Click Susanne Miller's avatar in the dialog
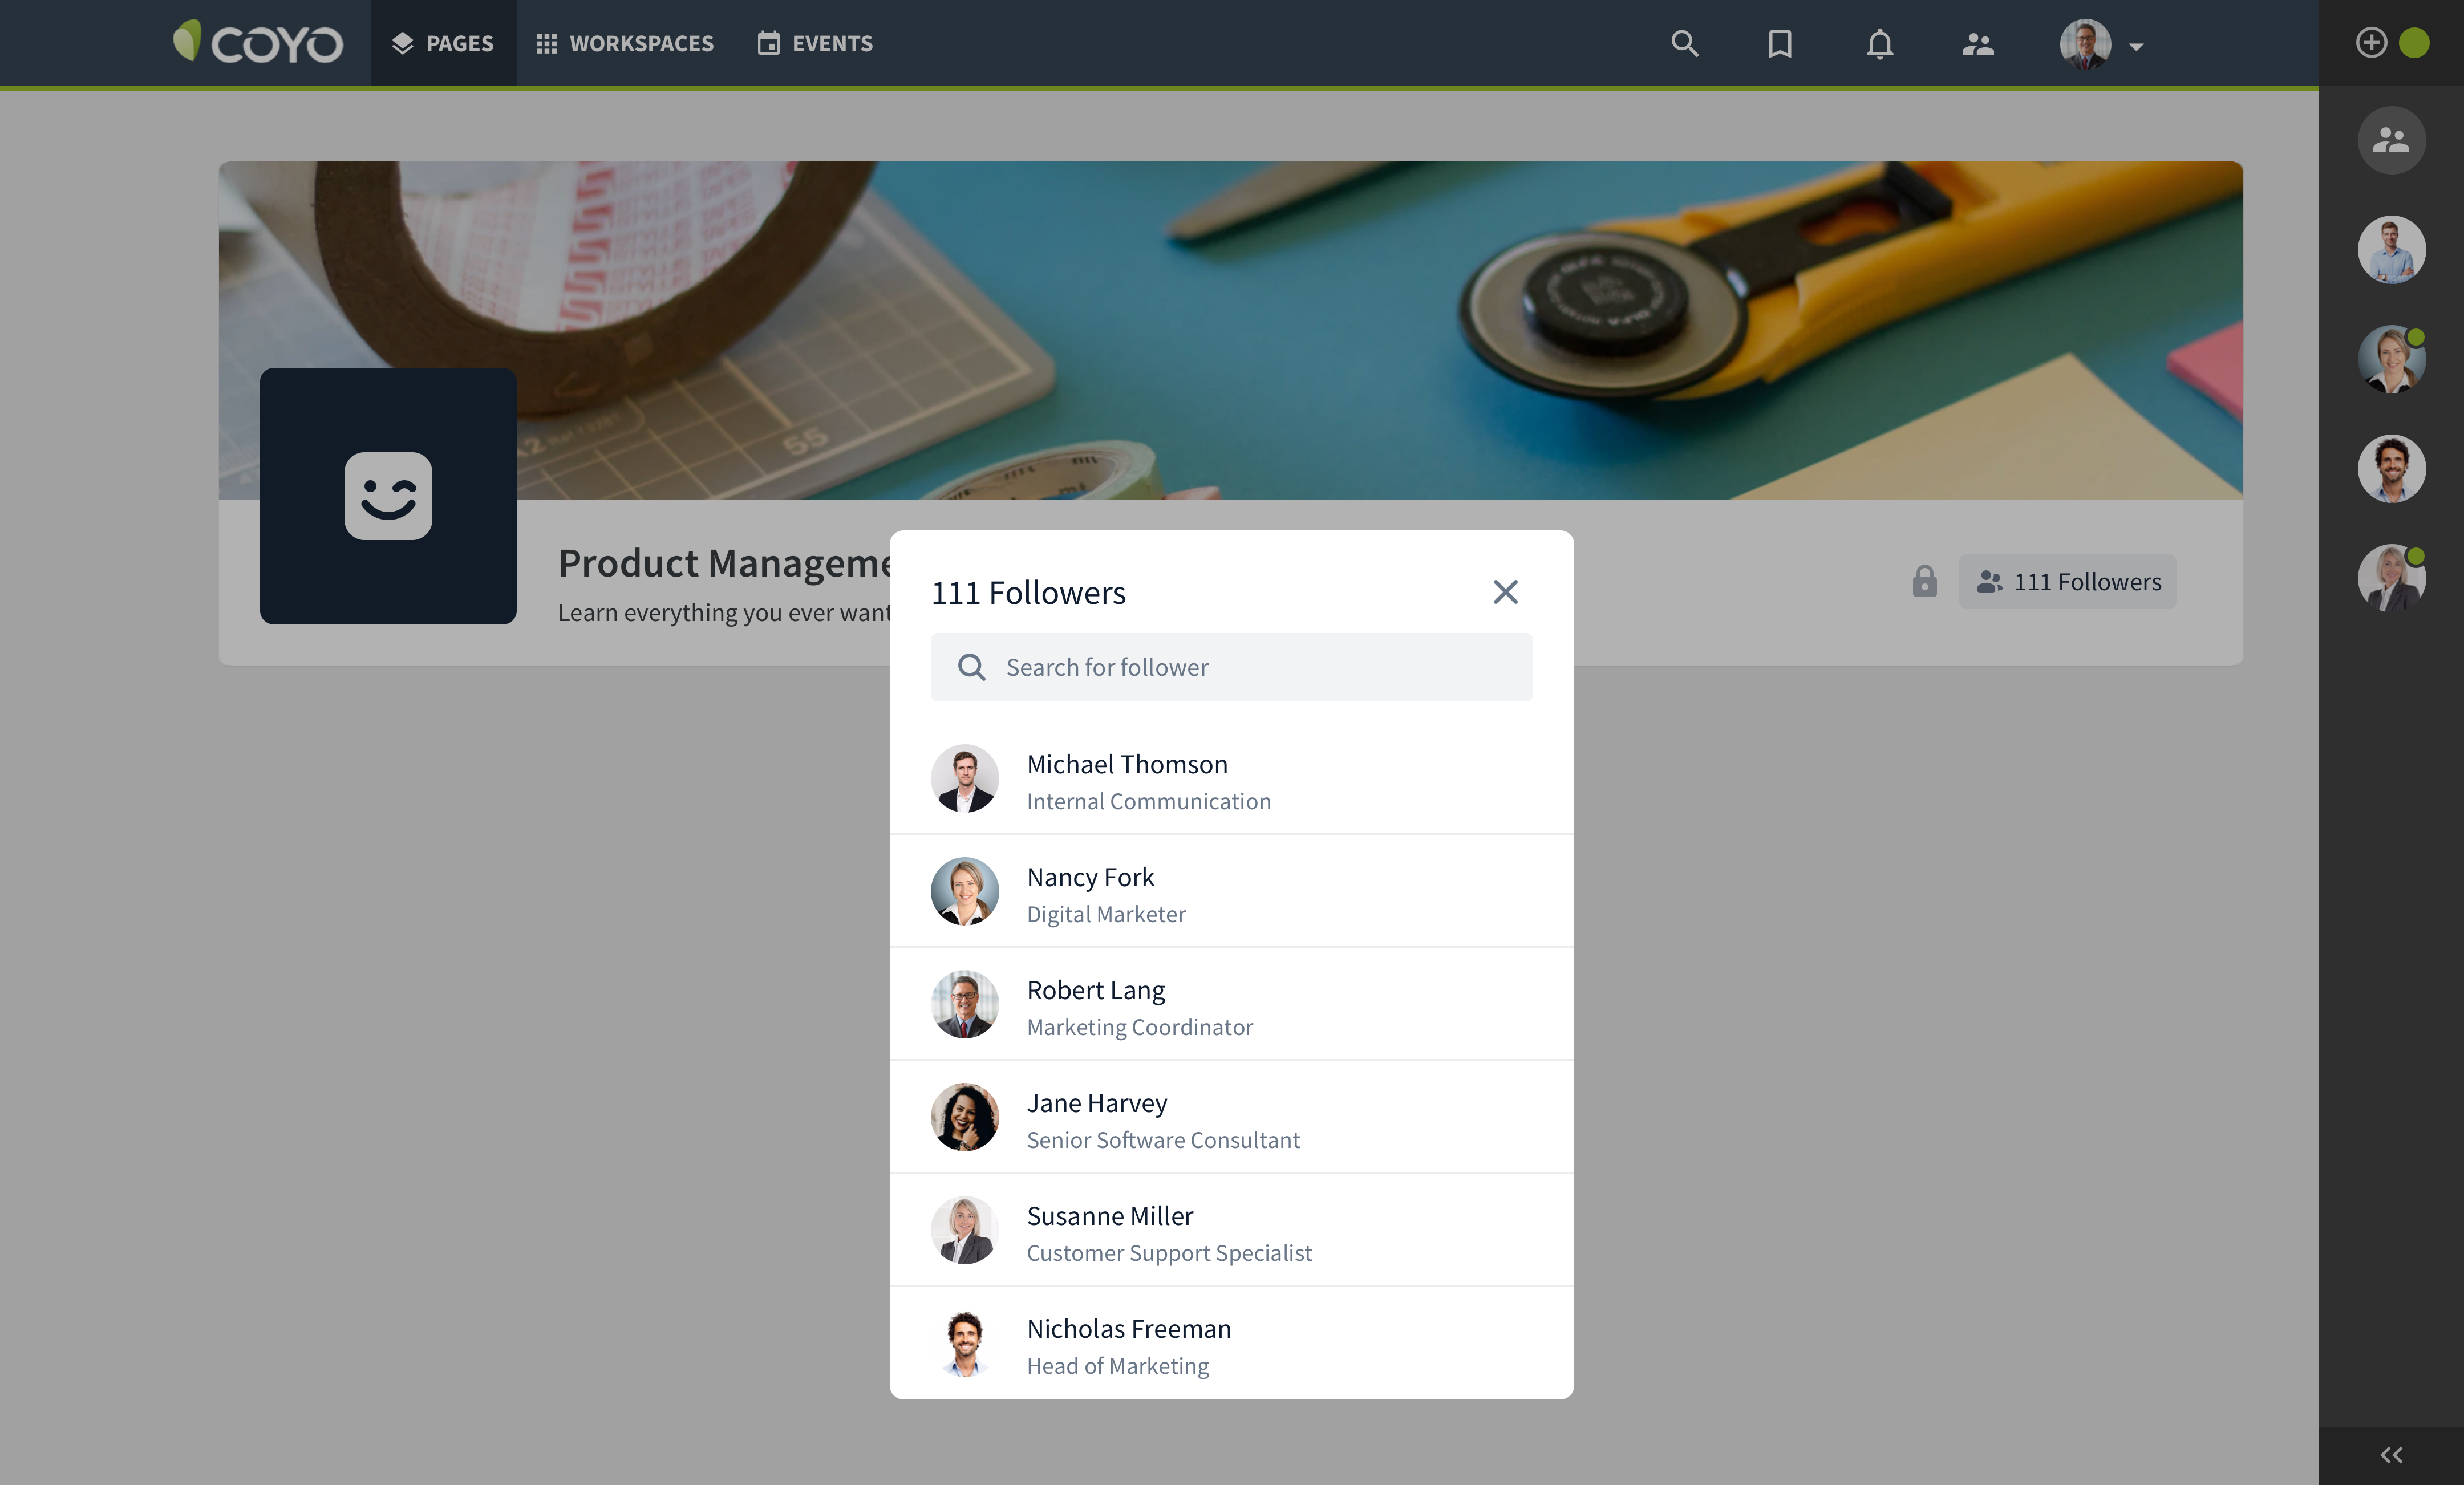2464x1485 pixels. [965, 1231]
